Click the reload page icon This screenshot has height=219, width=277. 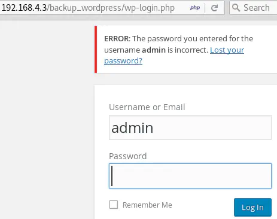coord(214,8)
